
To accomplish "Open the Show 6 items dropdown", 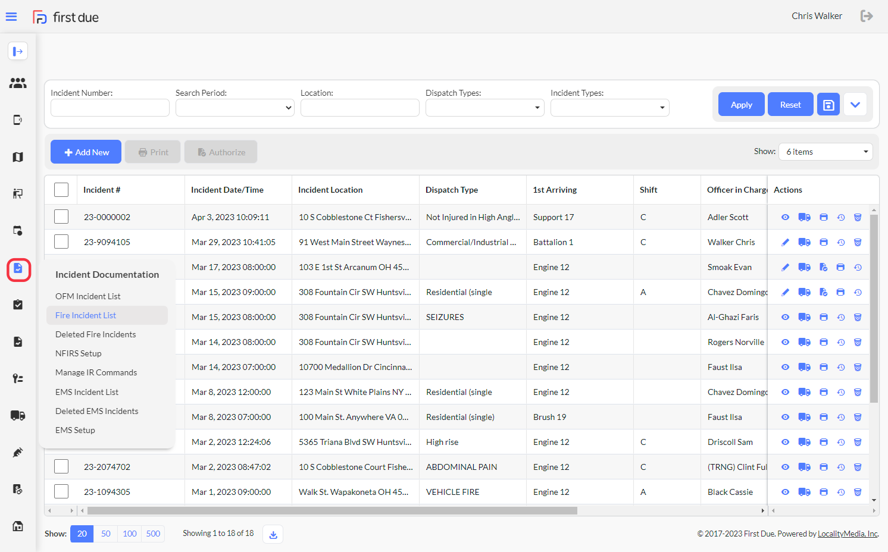I will (x=826, y=152).
